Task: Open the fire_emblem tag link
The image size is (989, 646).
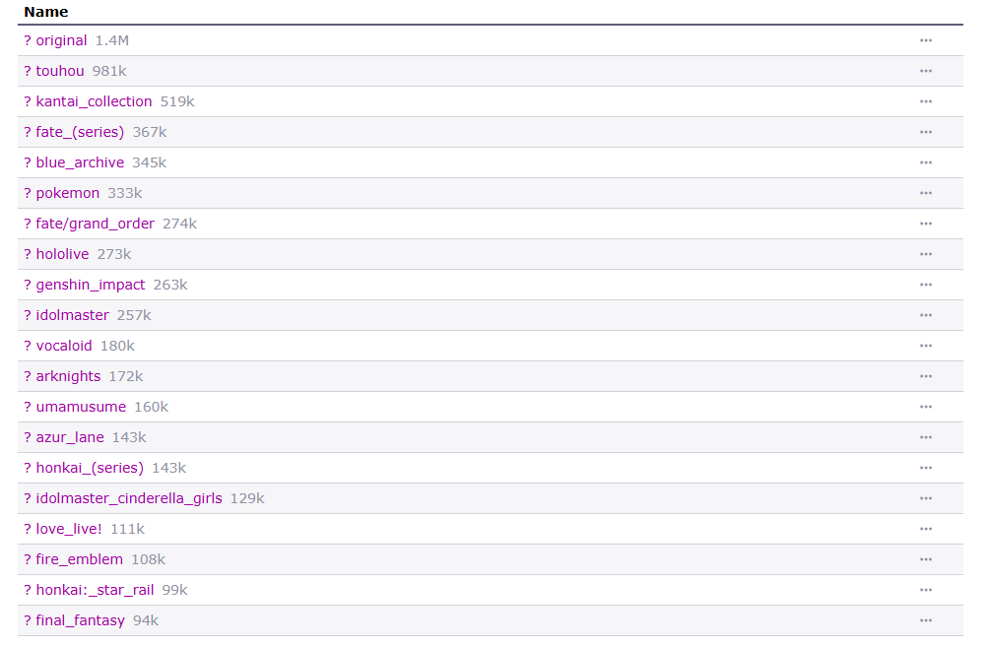Action: coord(80,559)
